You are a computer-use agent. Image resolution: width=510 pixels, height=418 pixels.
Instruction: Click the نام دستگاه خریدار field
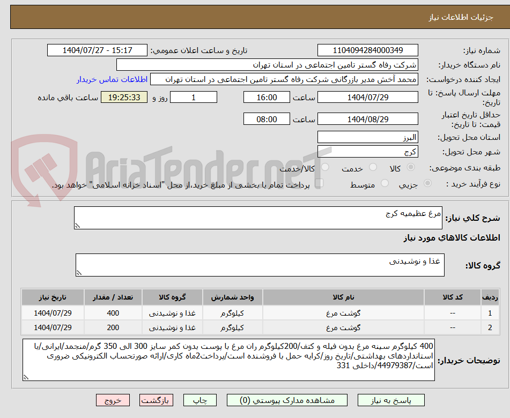click(267, 65)
